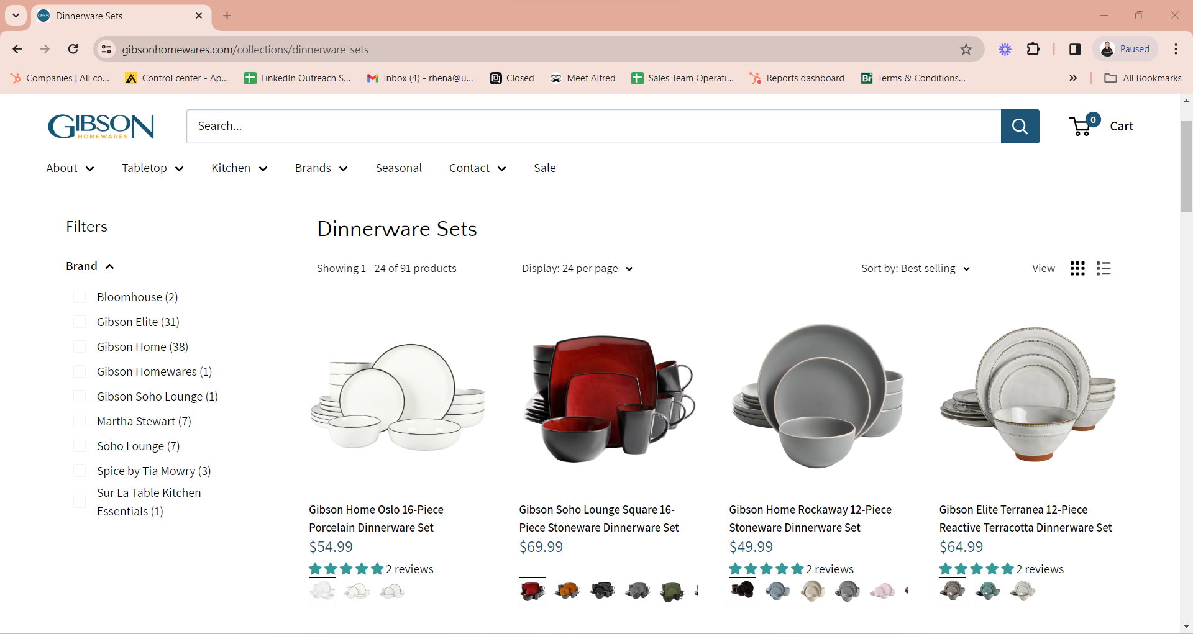Select orange swatch for Soho Lounge Square set
The height and width of the screenshot is (634, 1193).
567,591
